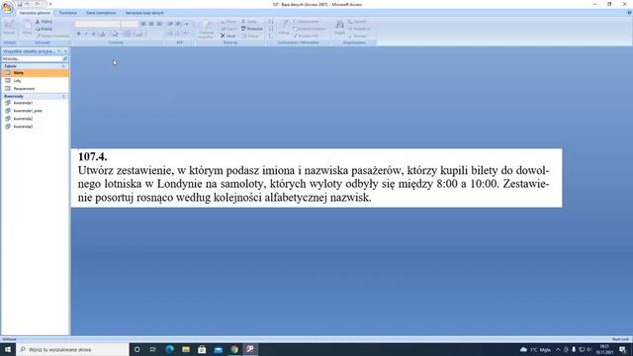Select Pasażerowie table in navigation pane
633x356 pixels.
pos(36,88)
